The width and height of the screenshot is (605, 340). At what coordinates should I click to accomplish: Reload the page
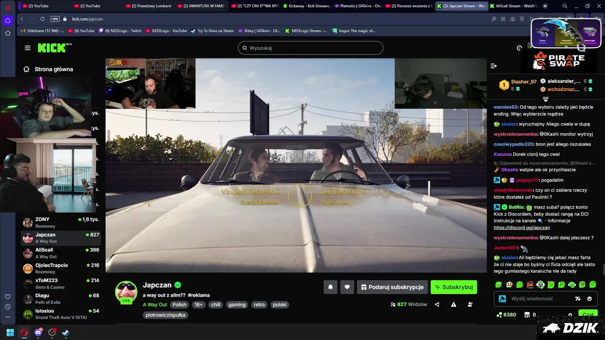43,19
